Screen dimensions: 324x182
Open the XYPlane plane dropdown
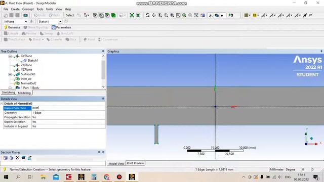tap(26, 21)
